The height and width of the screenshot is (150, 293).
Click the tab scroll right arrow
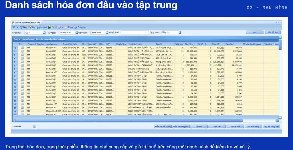click(278, 22)
